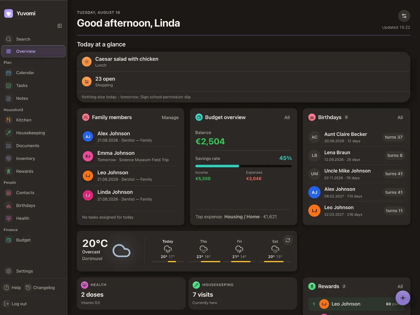Click the Settings gear icon
This screenshot has width=420, height=315.
[9, 271]
